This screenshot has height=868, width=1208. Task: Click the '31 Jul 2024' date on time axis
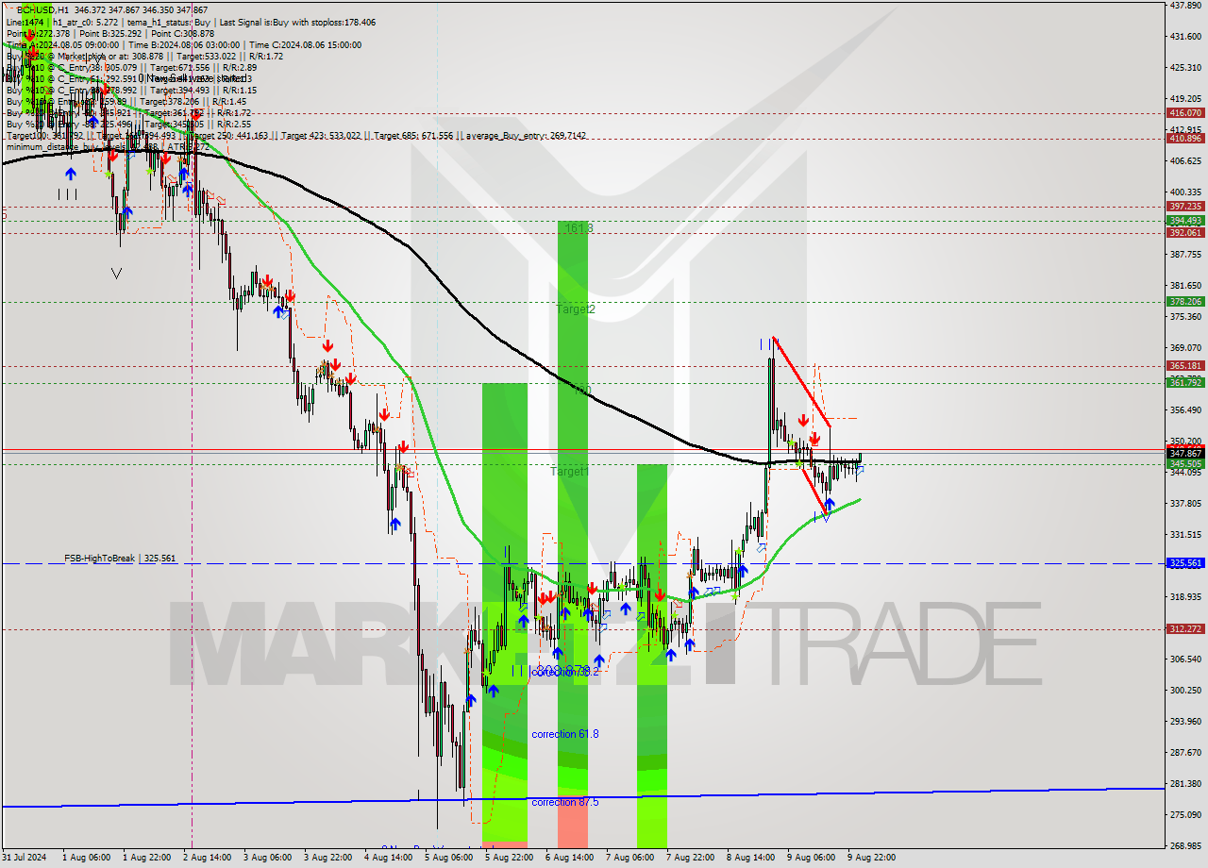pyautogui.click(x=25, y=858)
